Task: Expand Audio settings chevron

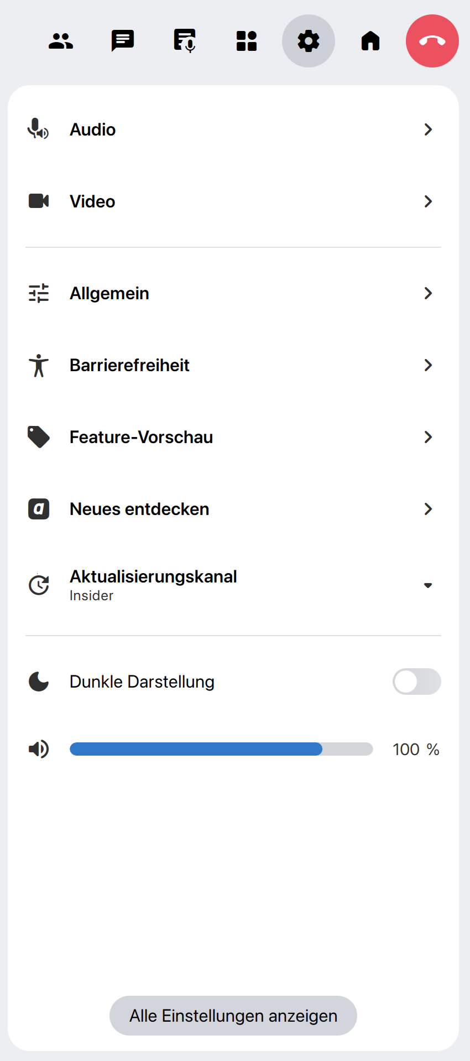Action: [x=427, y=129]
